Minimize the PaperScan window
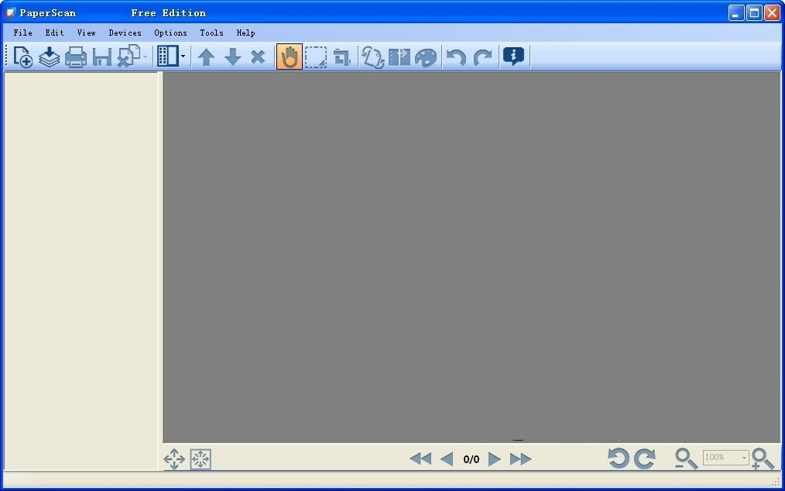Image resolution: width=785 pixels, height=491 pixels. 736,13
